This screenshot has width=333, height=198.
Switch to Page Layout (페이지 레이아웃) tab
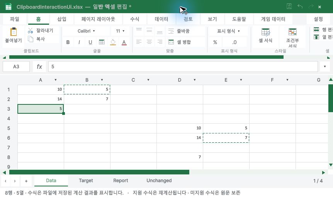click(x=98, y=19)
